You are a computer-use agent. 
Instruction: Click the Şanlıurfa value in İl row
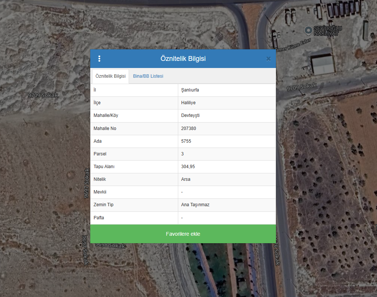(190, 90)
